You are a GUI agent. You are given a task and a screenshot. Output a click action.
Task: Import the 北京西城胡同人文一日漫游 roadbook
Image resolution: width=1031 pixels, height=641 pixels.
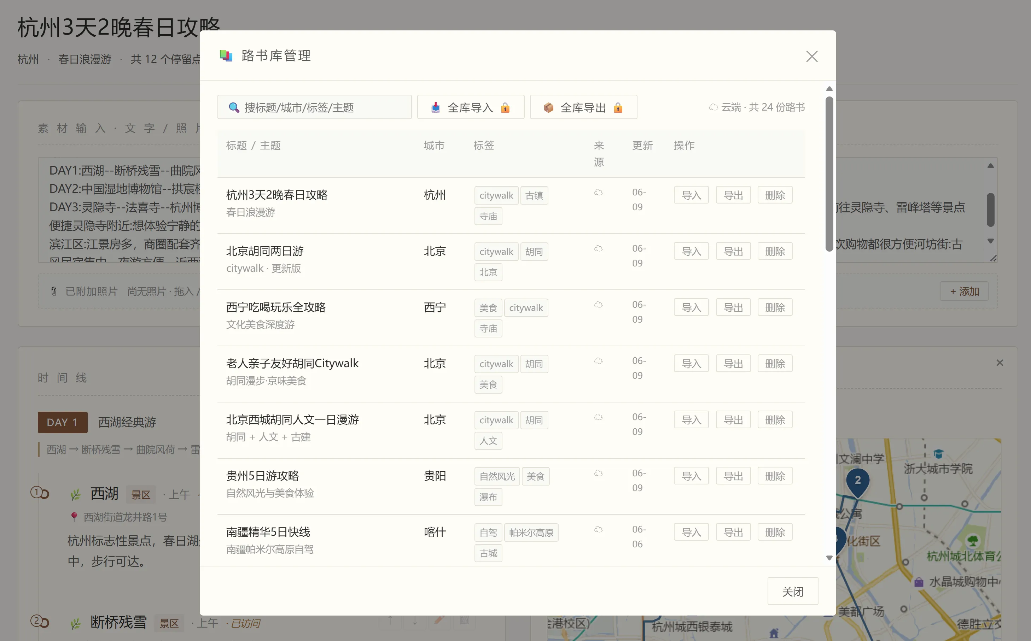[x=691, y=420]
